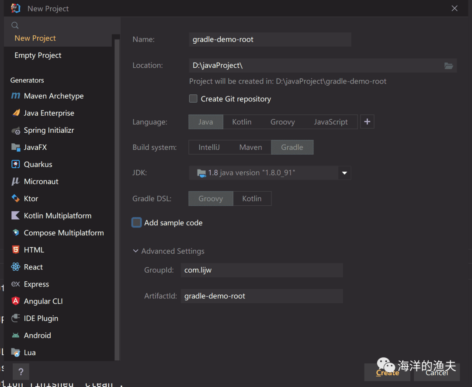Choose Gradle build system
Viewport: 472px width, 387px height.
point(292,148)
